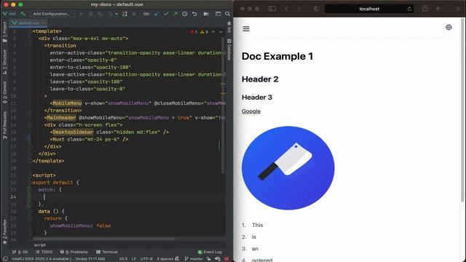Viewport: 466px width, 262px height.
Task: Reload the localhost page in Safari
Action: tap(409, 9)
